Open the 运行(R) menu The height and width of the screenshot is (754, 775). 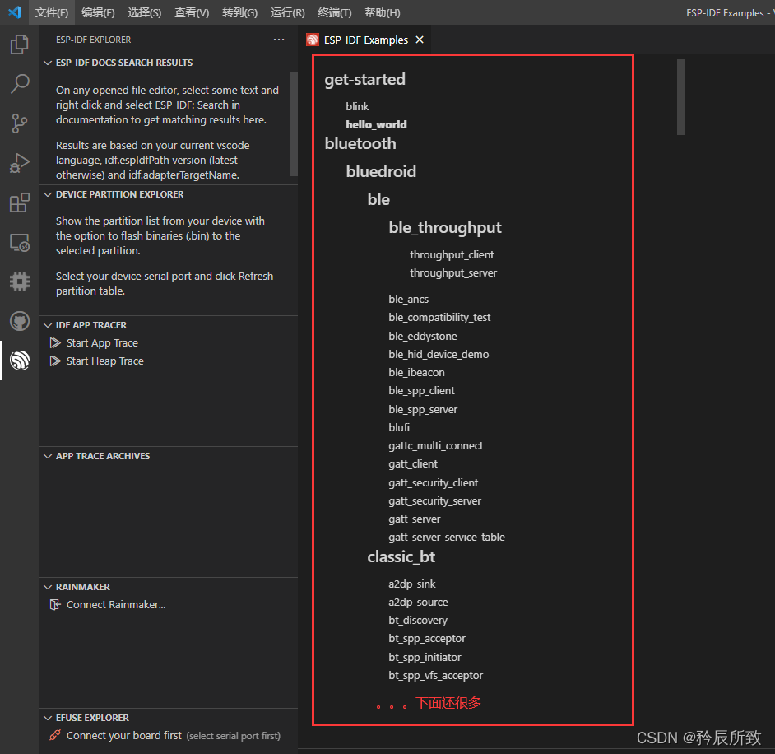point(288,12)
